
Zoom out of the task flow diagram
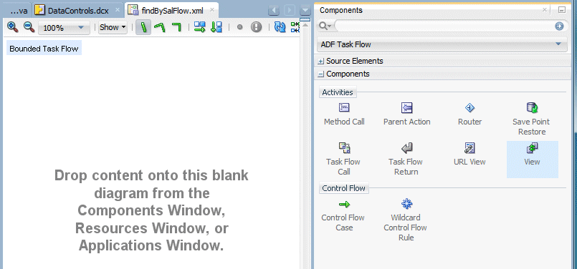tap(29, 26)
